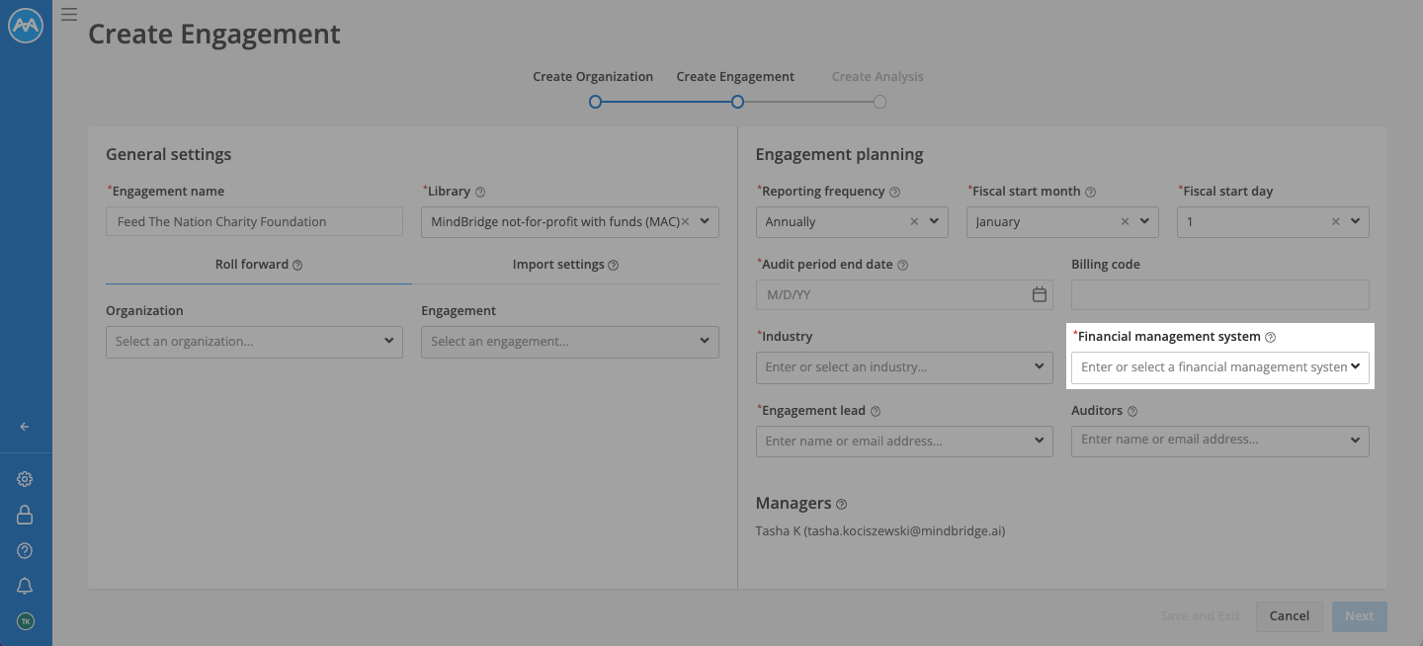The image size is (1423, 646).
Task: Open the calendar icon in audit date field
Action: (1040, 294)
